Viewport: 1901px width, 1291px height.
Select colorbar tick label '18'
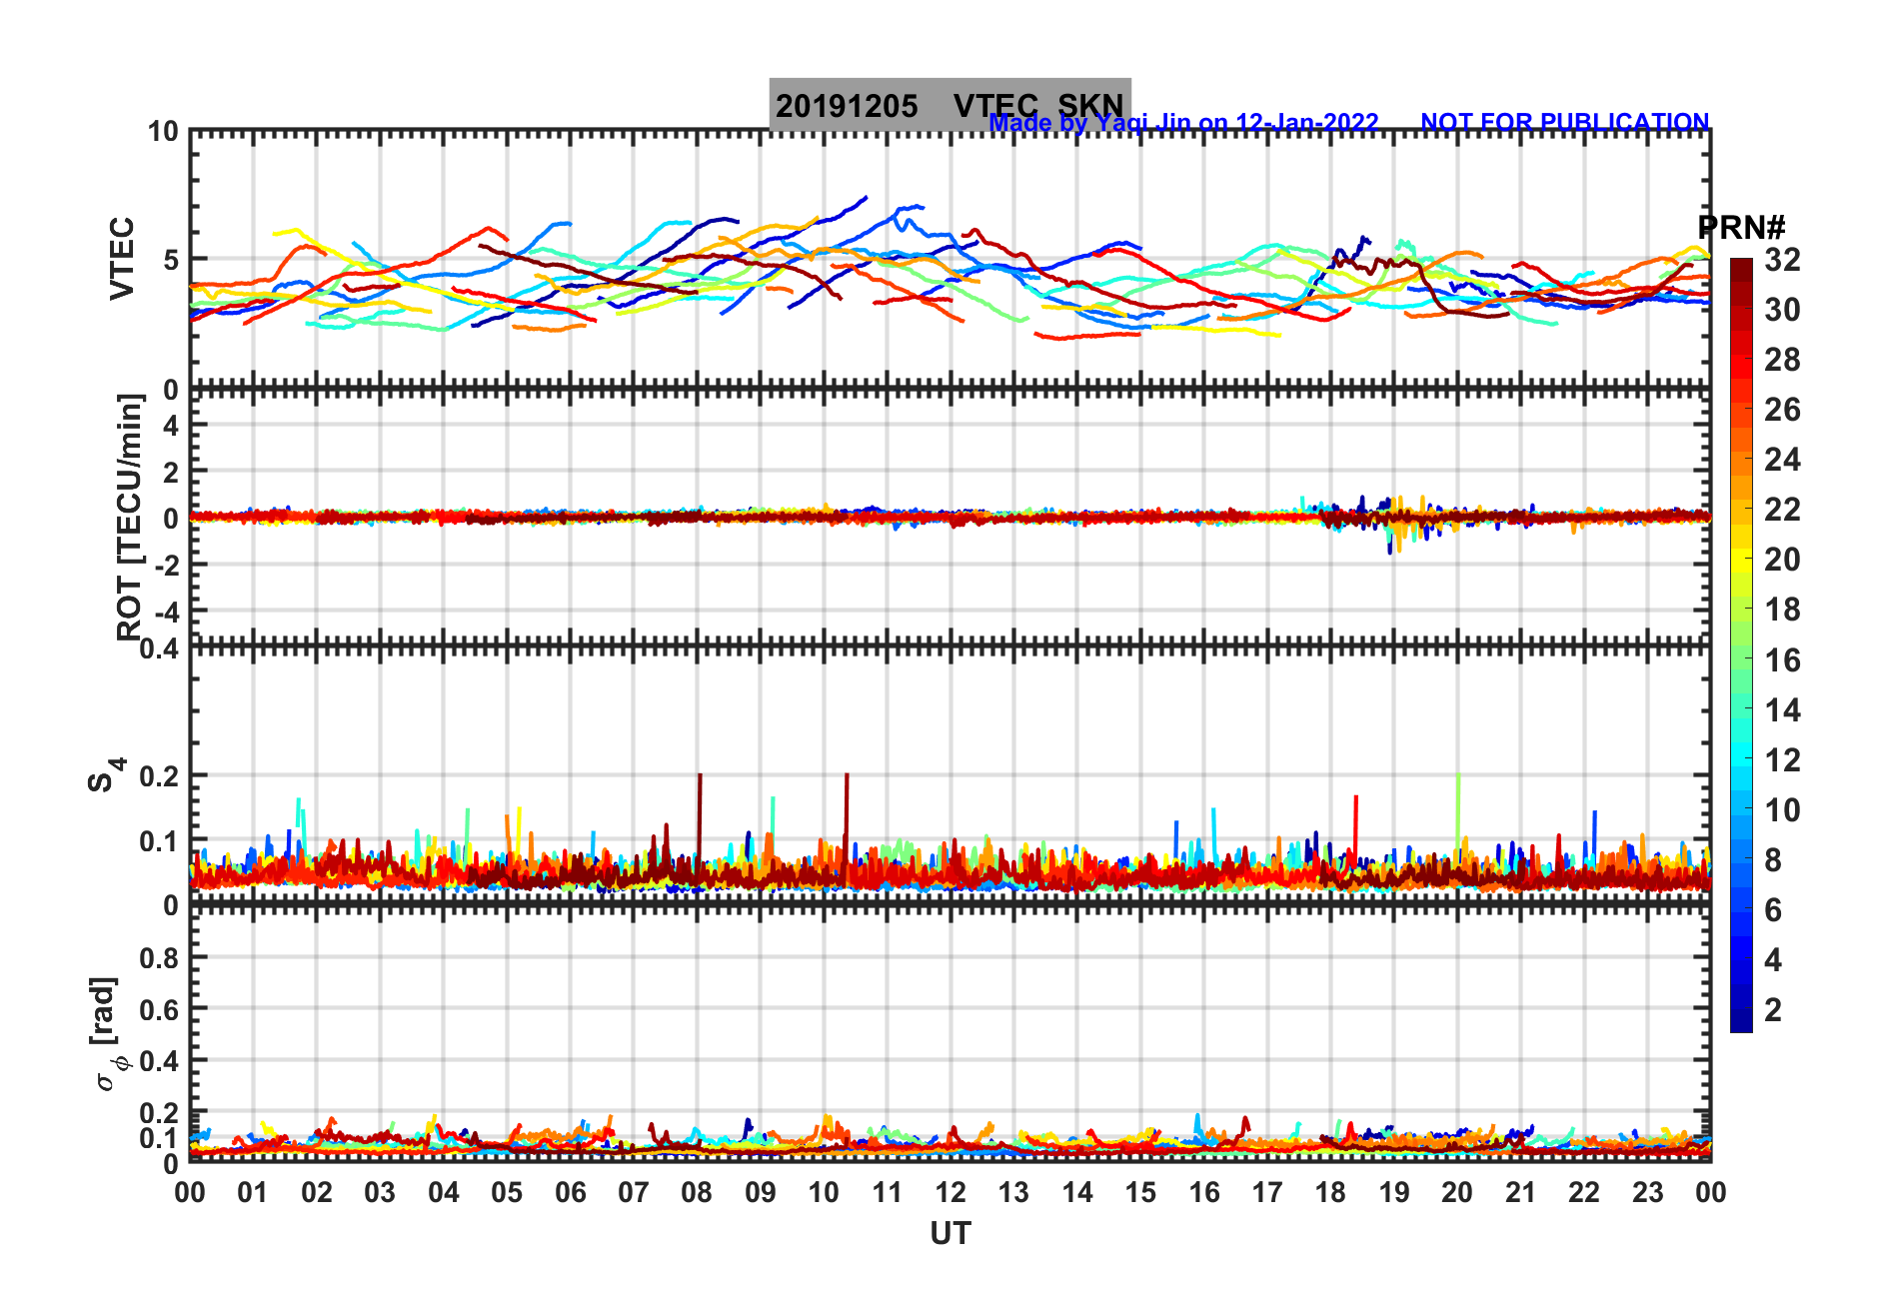click(1782, 610)
